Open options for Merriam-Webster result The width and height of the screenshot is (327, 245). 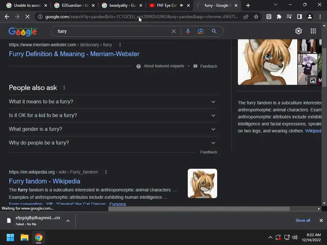[120, 45]
